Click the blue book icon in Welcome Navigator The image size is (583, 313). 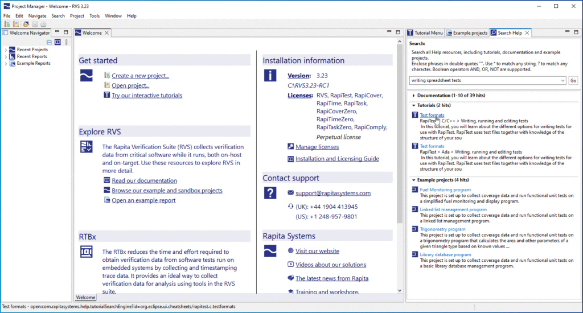pos(58,42)
